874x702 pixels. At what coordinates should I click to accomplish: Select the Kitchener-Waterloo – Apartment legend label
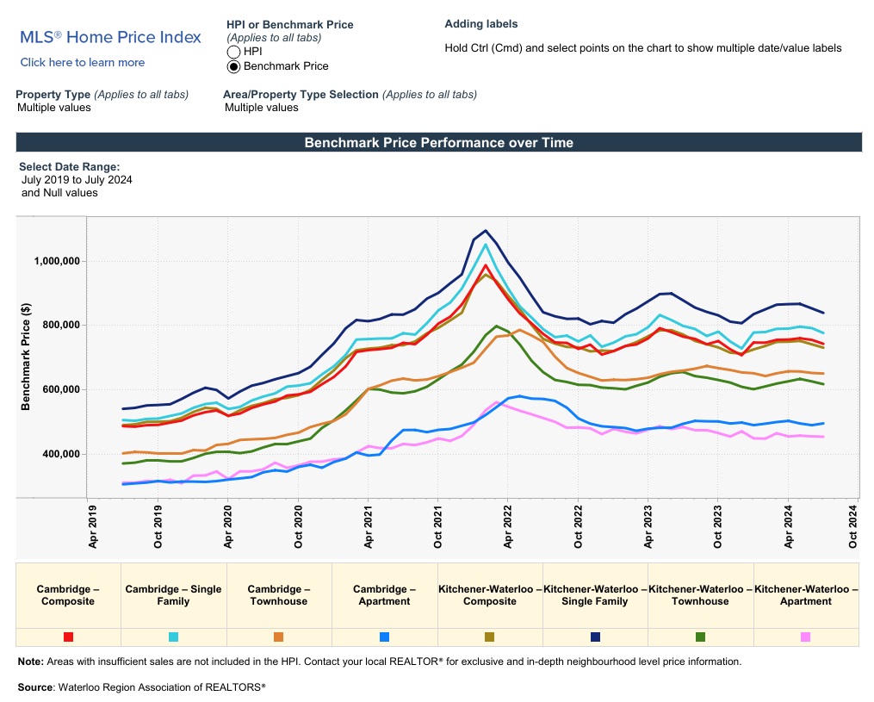805,595
